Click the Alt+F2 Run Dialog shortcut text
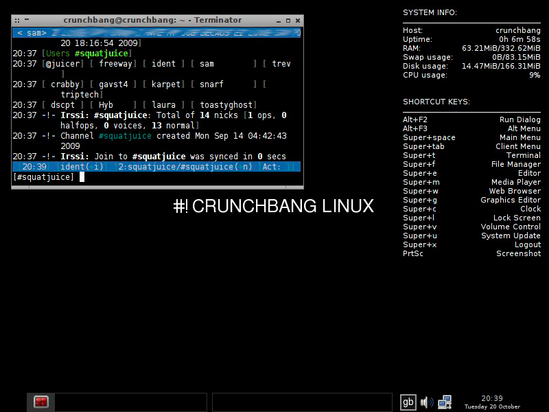Image resolution: width=549 pixels, height=412 pixels. coord(471,119)
